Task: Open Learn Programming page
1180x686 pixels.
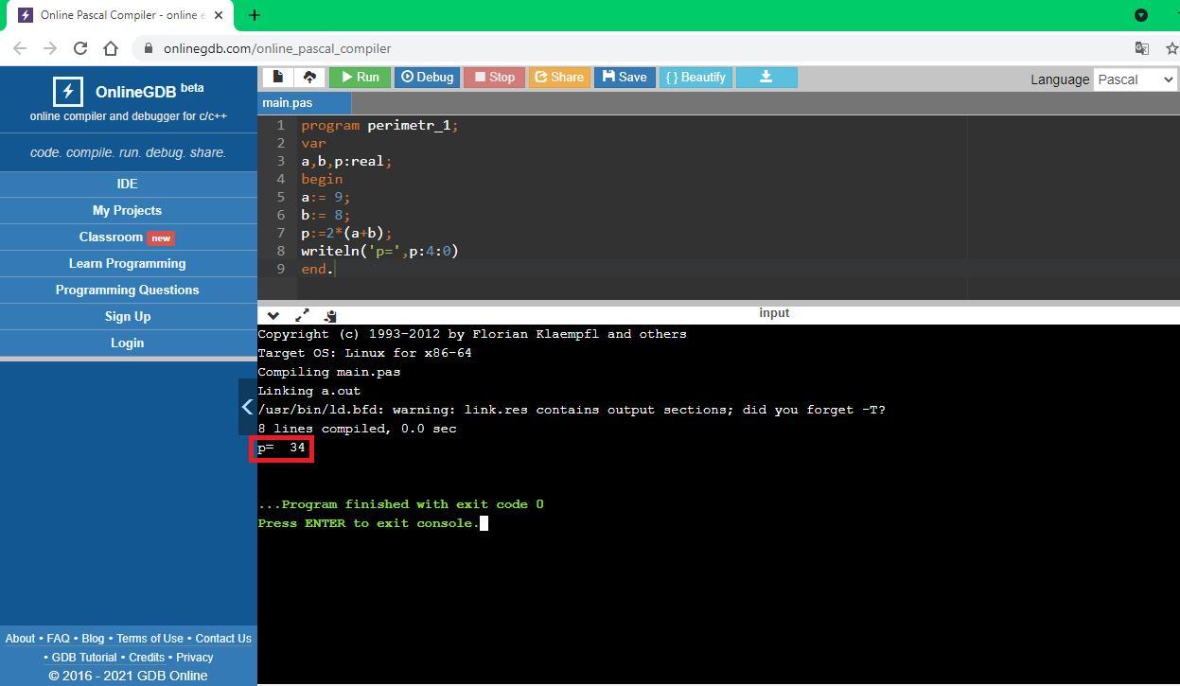Action: [128, 263]
